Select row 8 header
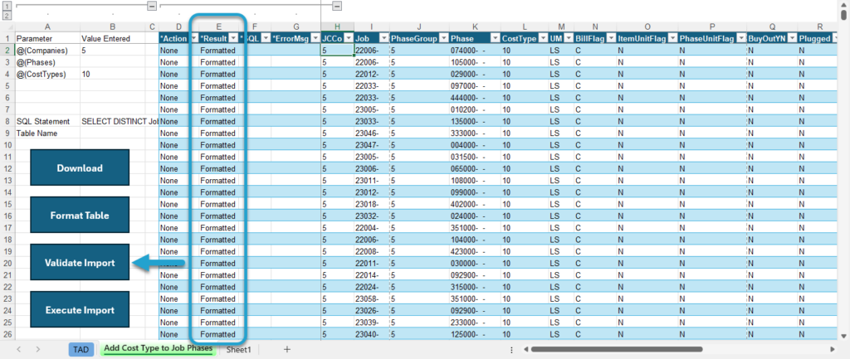Viewport: 850px width, 359px height. tap(7, 121)
